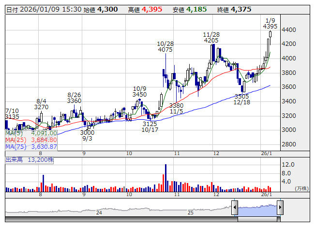Click the 1/9 4395 high label
The height and width of the screenshot is (227, 316).
click(x=270, y=23)
